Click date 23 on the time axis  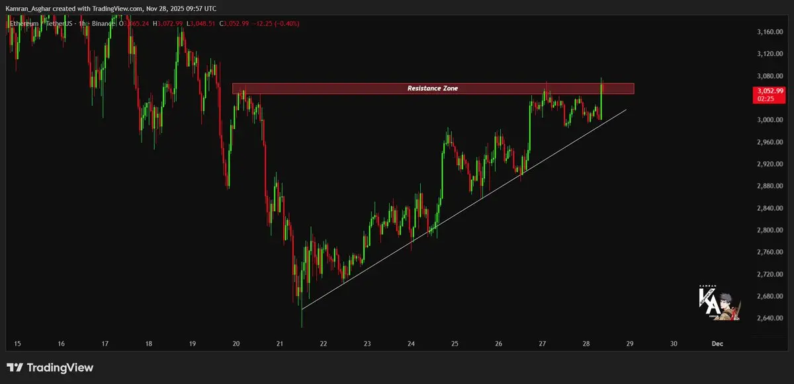click(x=367, y=344)
